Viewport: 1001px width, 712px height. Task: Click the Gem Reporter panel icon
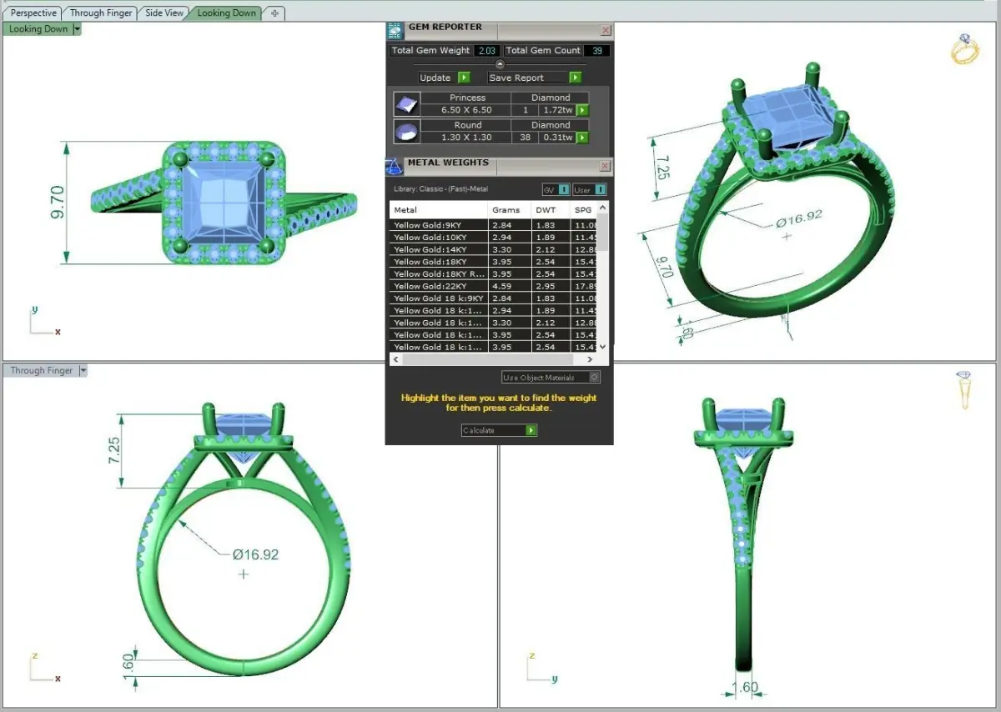pyautogui.click(x=395, y=31)
